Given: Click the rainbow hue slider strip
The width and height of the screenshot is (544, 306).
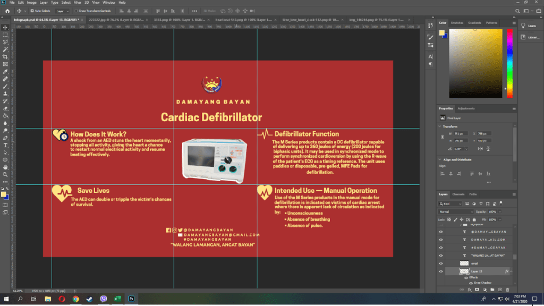Looking at the screenshot, I should (510, 63).
